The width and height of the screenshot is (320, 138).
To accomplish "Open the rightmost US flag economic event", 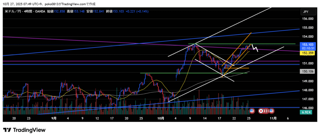I will coord(272,111).
